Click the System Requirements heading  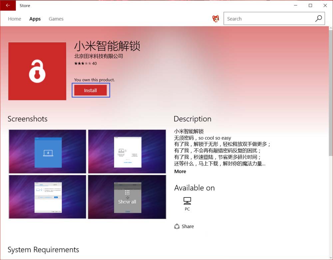(x=43, y=250)
